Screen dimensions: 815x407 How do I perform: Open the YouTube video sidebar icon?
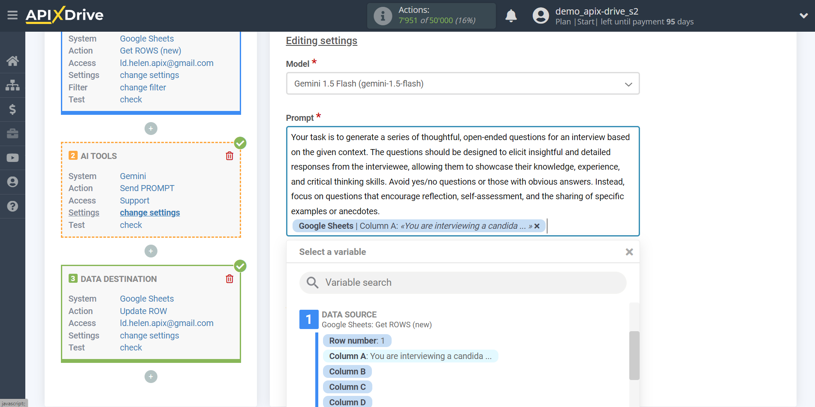[12, 158]
